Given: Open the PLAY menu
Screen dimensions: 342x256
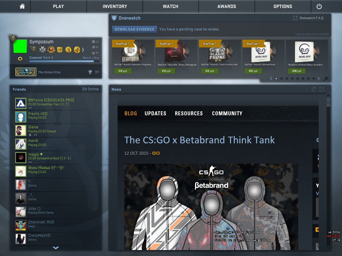Looking at the screenshot, I should (58, 6).
